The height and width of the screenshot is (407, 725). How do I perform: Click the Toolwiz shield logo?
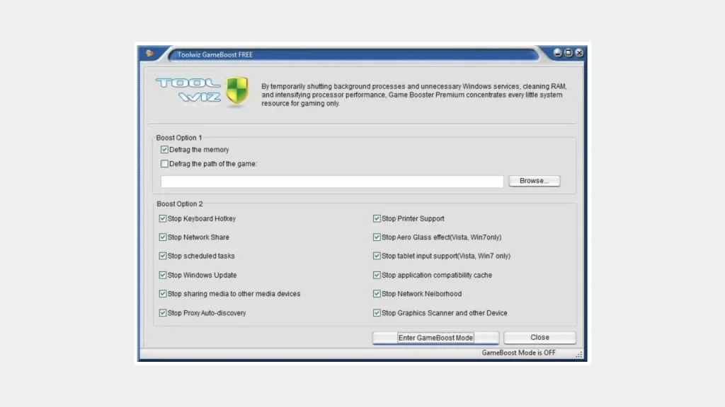click(236, 91)
